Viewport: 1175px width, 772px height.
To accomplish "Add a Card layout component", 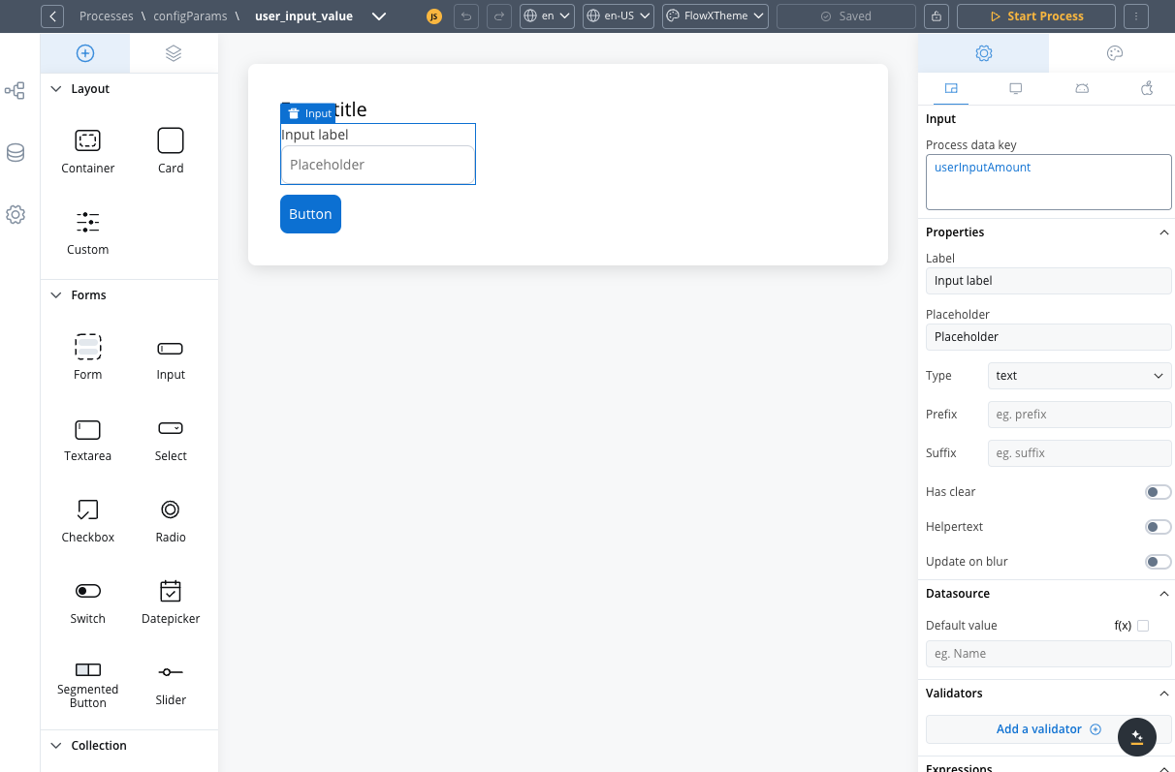I will pos(171,152).
